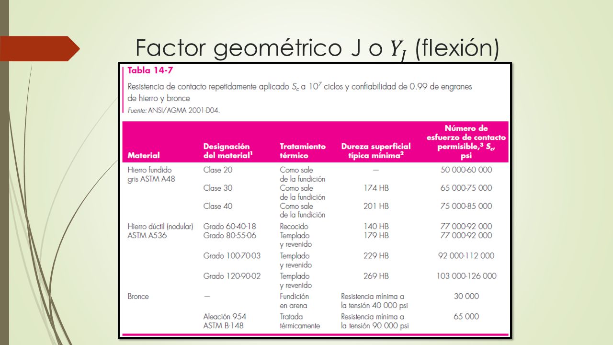613x345 pixels.
Task: Click the 'Número de esfuerzo de contacto permisible' header
Action: coord(466,142)
